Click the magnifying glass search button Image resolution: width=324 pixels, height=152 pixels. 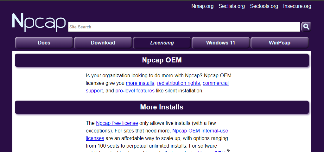pyautogui.click(x=306, y=27)
